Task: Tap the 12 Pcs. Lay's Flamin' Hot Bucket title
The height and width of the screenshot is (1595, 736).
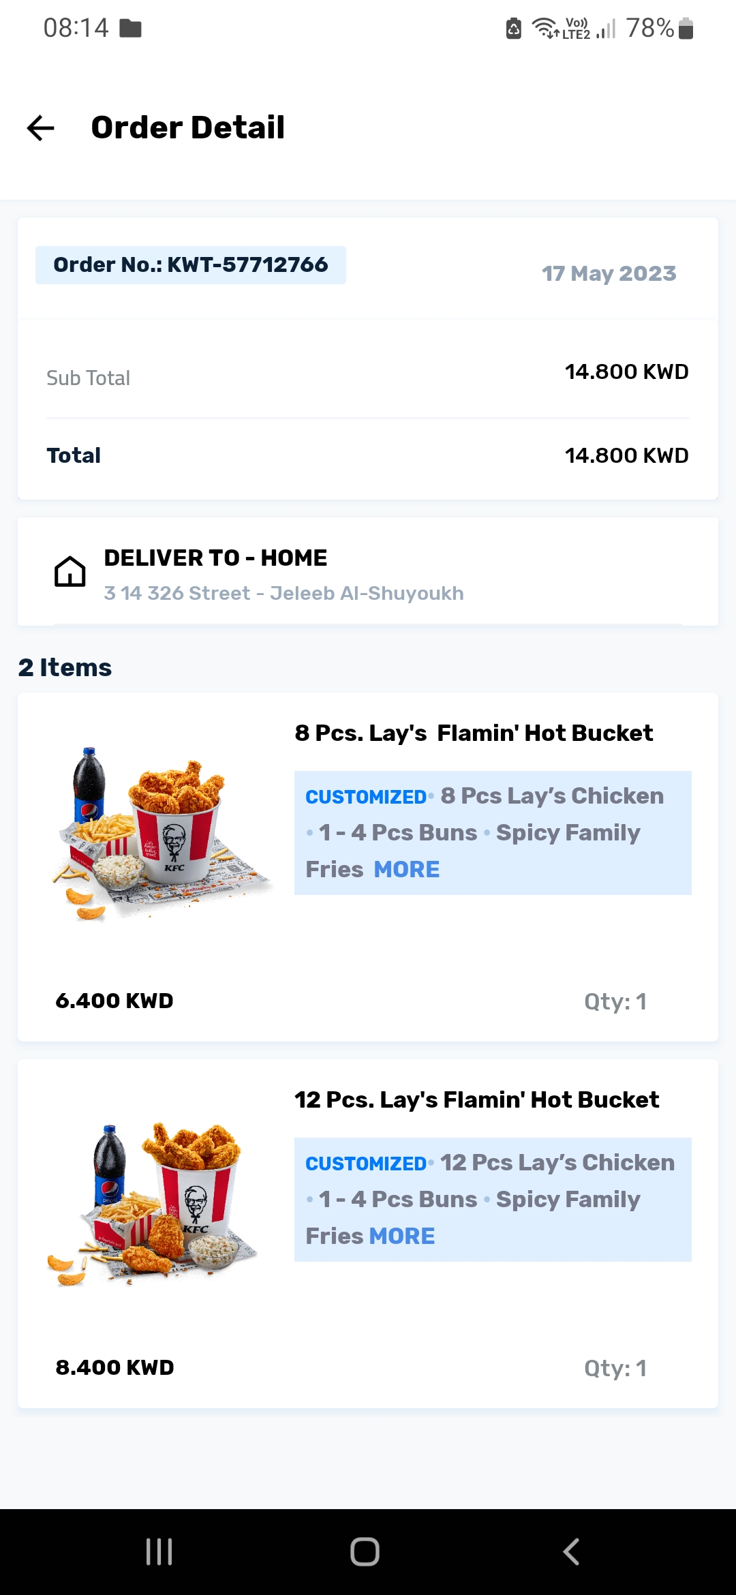Action: click(476, 1100)
